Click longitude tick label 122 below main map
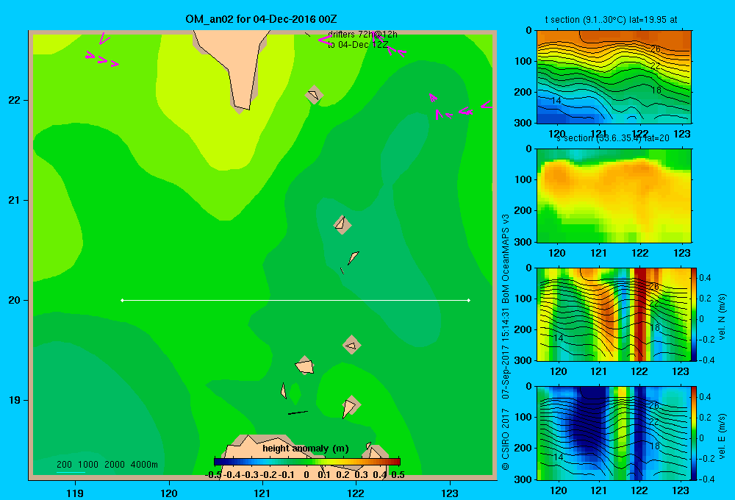 356,493
